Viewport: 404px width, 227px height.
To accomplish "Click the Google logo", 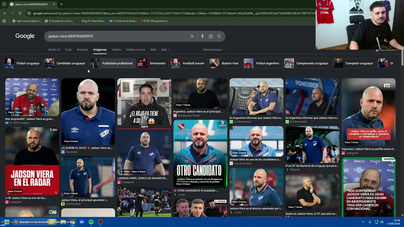I will click(x=25, y=36).
